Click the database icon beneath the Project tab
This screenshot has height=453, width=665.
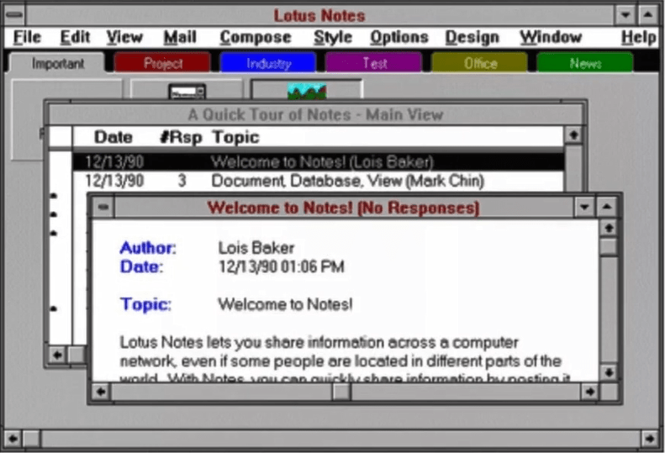point(186,90)
